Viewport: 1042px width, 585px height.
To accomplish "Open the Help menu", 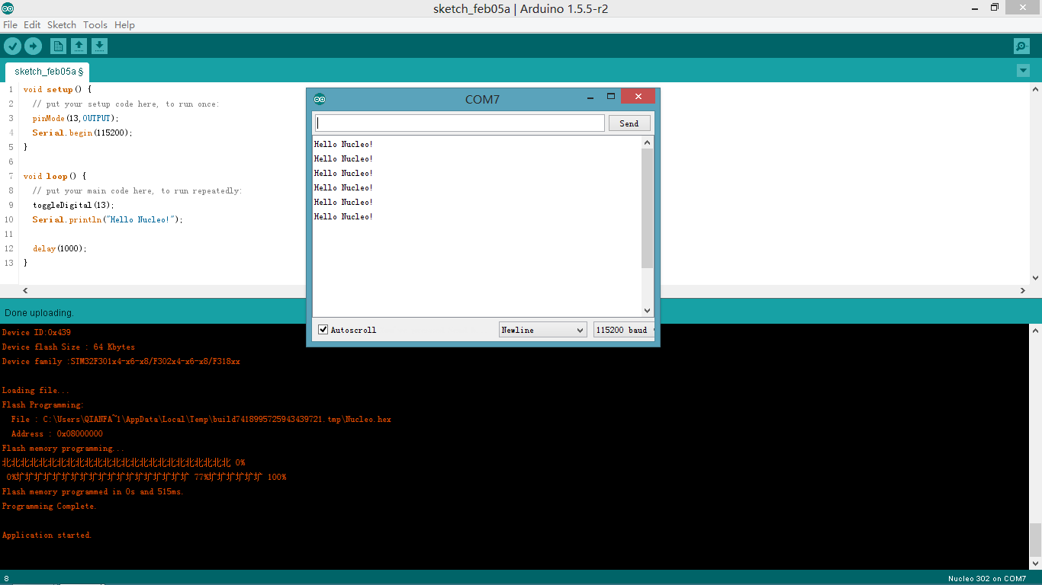I will click(x=124, y=24).
